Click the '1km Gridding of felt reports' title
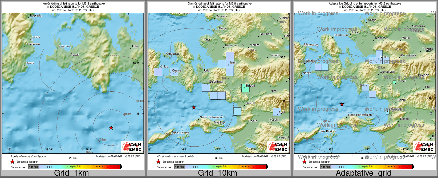 pyautogui.click(x=73, y=4)
